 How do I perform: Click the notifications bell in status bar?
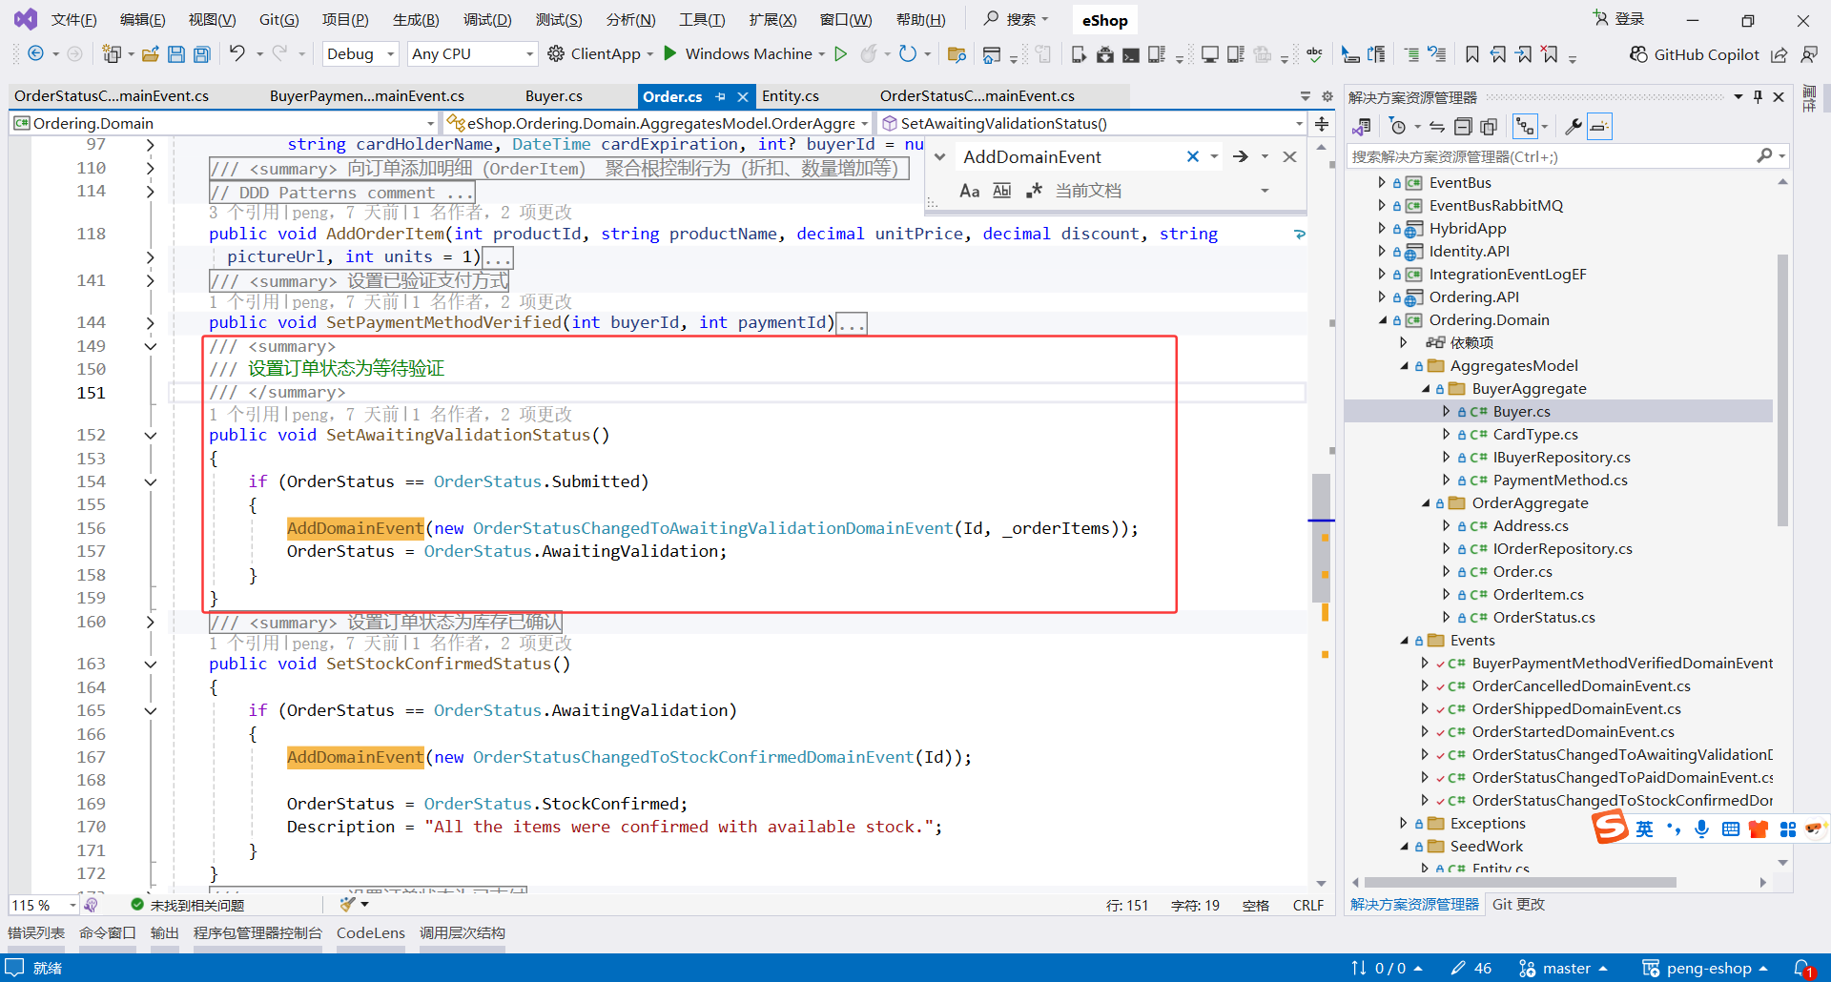pos(1803,968)
